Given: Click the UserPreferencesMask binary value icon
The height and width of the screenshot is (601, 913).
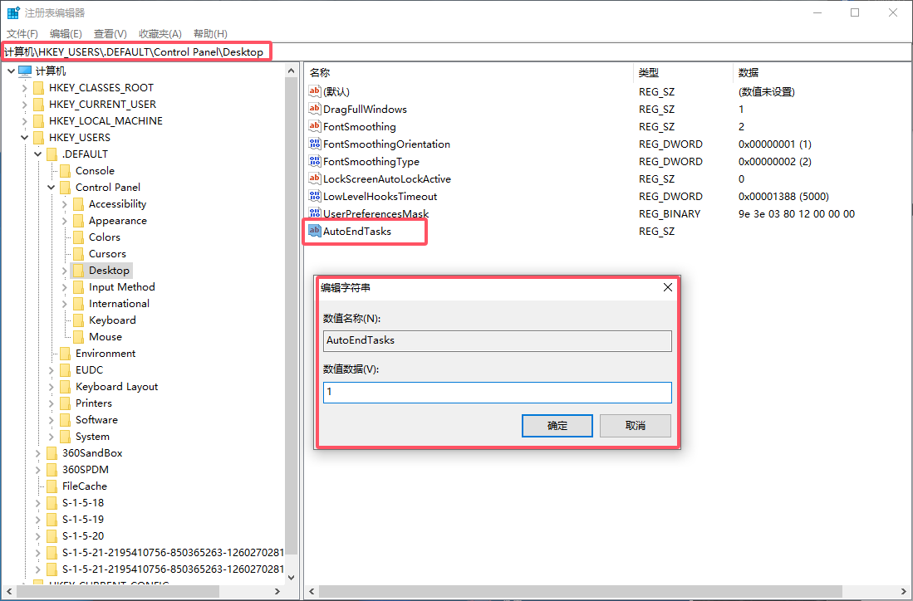Looking at the screenshot, I should click(316, 213).
